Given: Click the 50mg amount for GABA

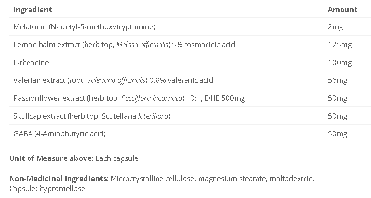Looking at the screenshot, I should tap(338, 133).
